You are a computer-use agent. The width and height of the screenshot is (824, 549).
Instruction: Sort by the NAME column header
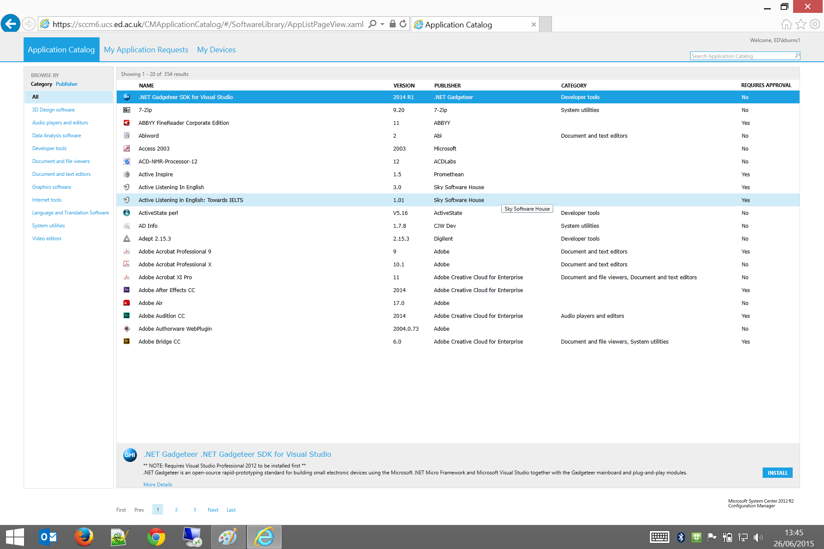[x=146, y=86]
